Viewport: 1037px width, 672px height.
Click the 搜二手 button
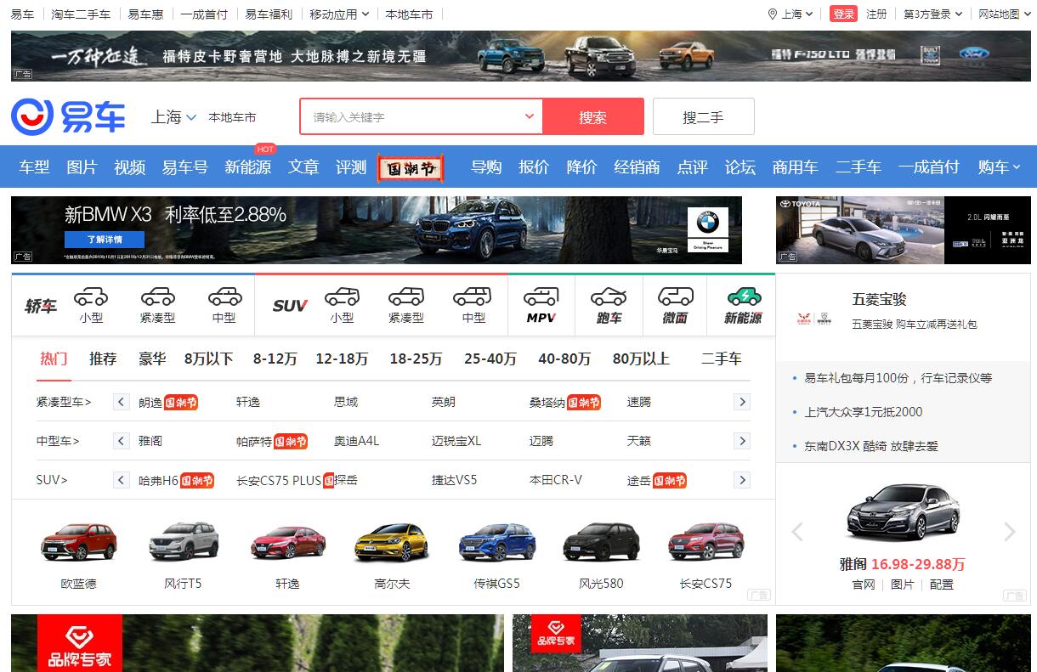pos(703,117)
